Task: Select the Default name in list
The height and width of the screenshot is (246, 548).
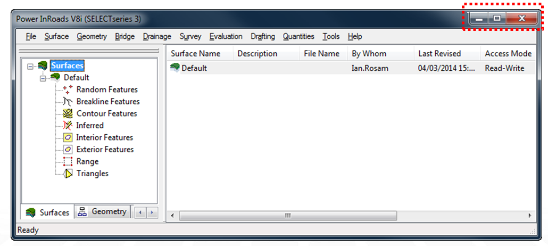Action: point(194,68)
